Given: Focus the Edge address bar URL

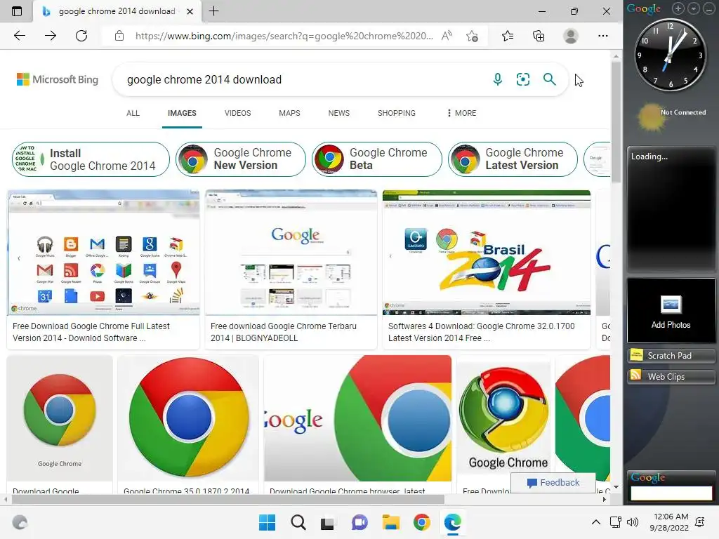Looking at the screenshot, I should click(284, 36).
